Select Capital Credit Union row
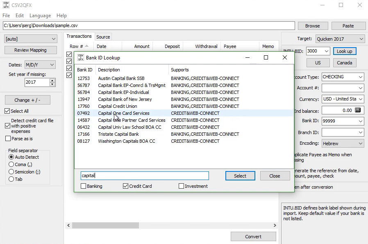368x244 pixels. click(184, 106)
